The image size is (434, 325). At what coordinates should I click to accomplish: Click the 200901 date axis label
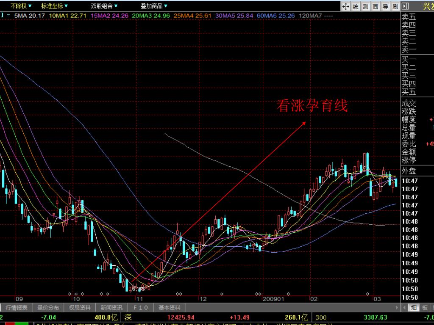(273, 299)
